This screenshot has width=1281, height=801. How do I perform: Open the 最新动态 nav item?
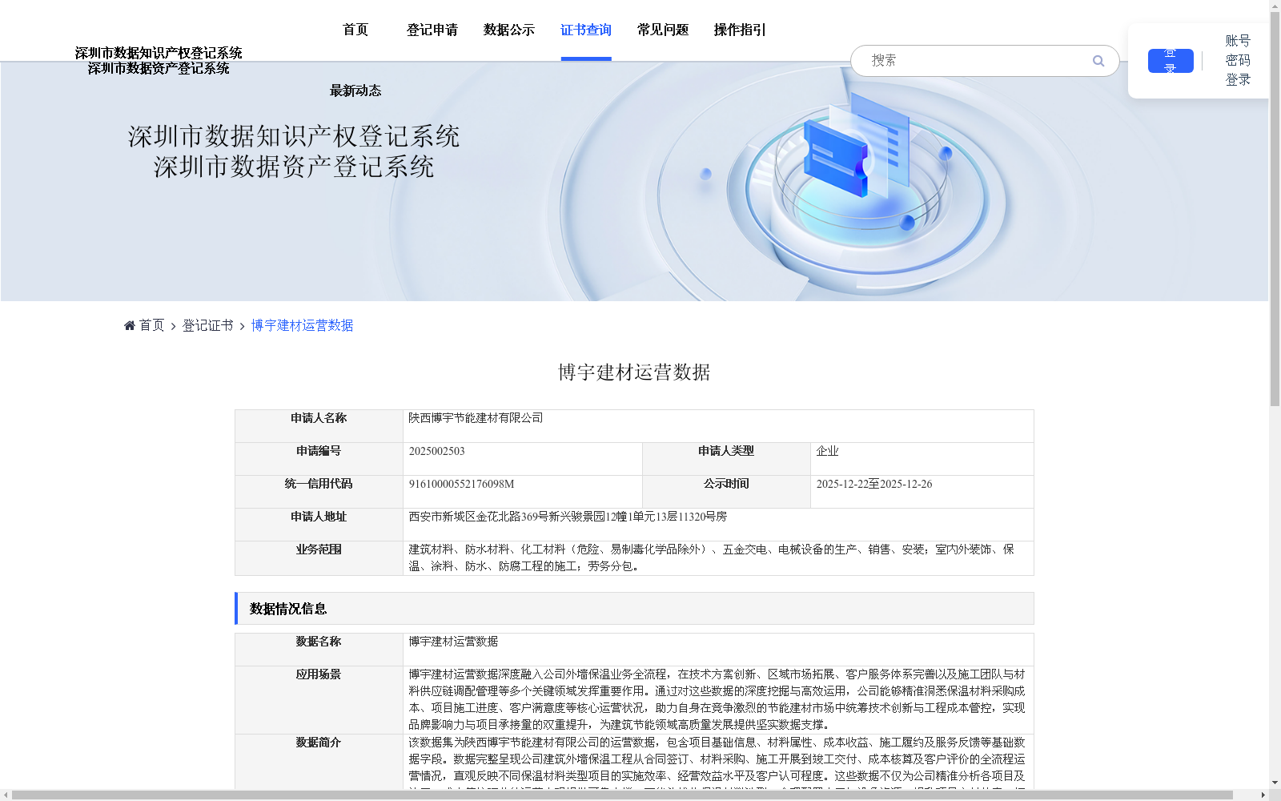click(x=355, y=91)
